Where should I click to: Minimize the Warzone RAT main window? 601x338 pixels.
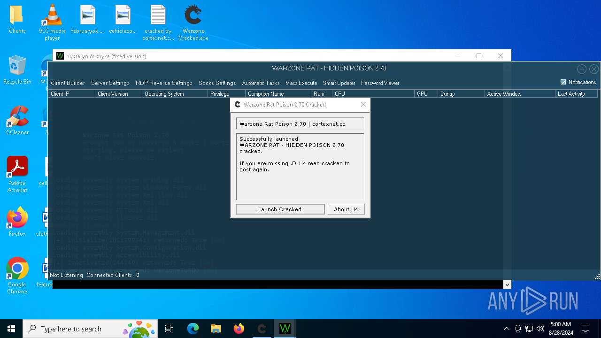pyautogui.click(x=581, y=69)
